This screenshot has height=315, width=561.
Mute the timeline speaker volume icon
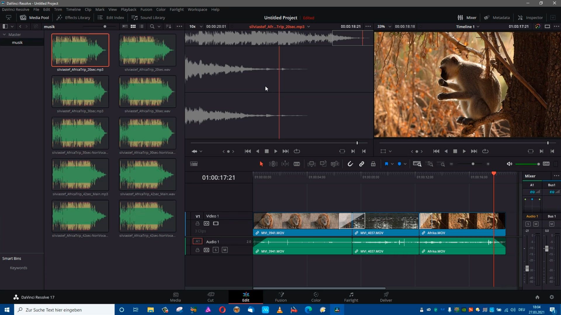point(509,164)
